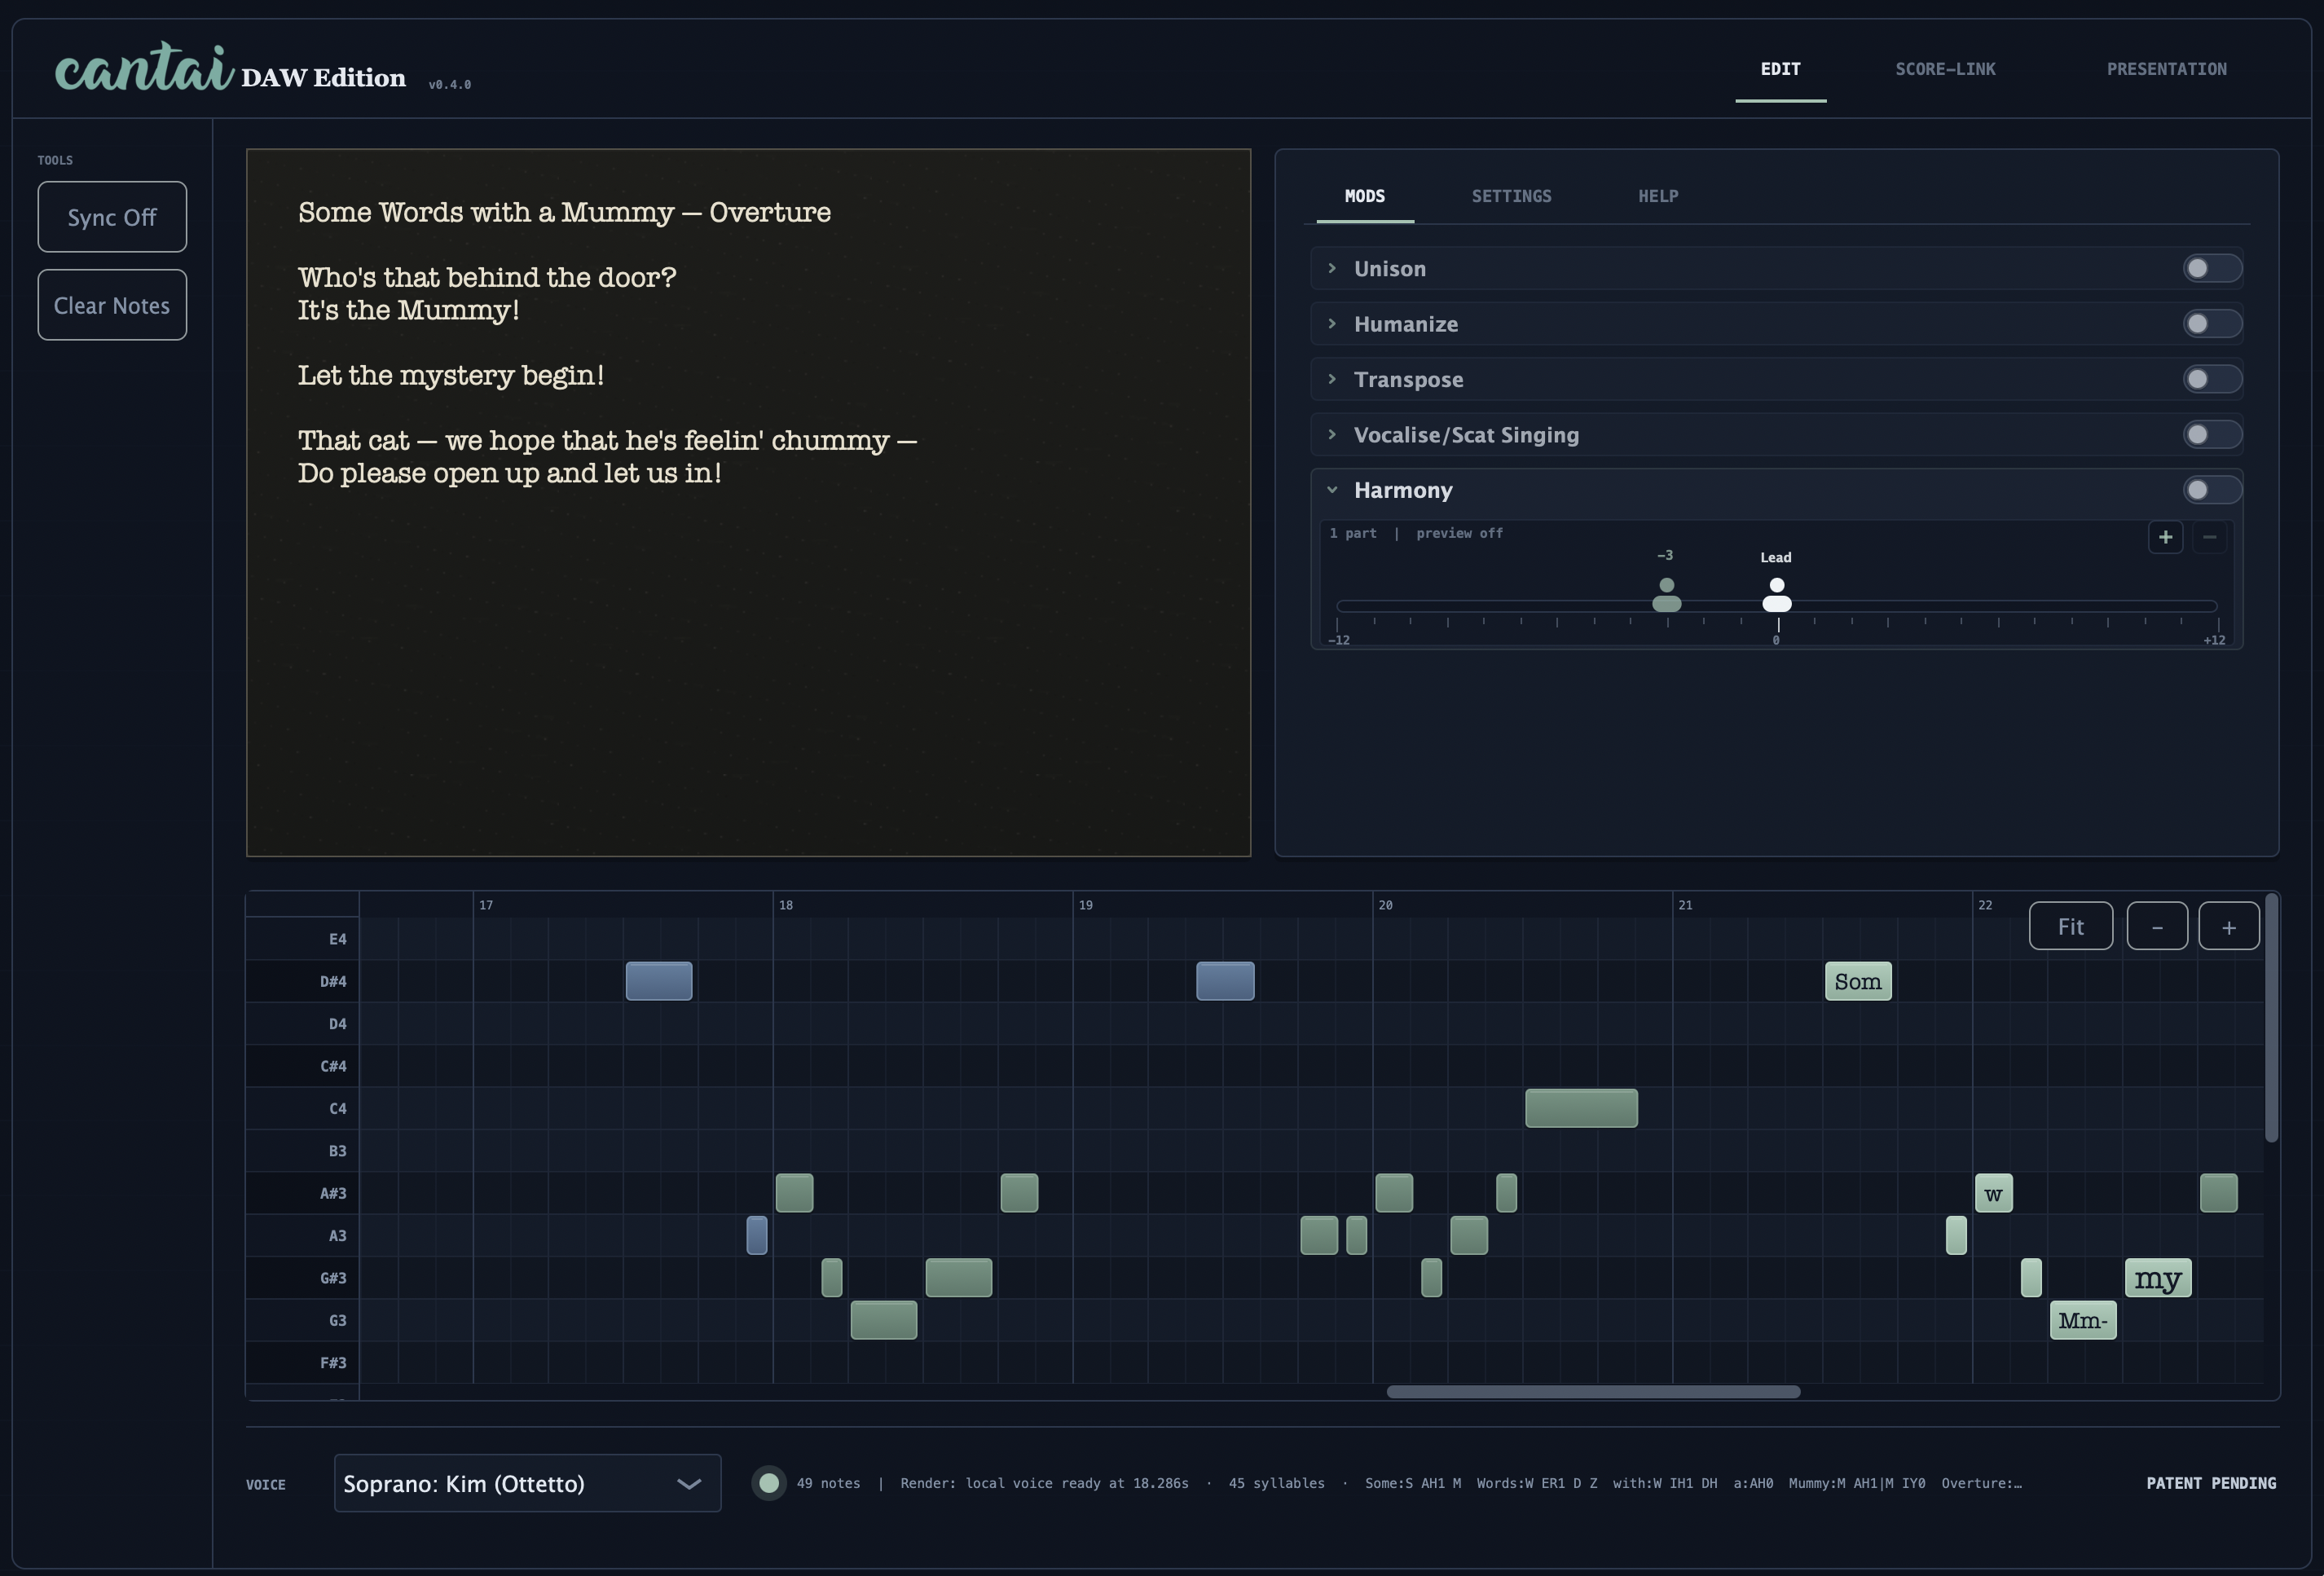2324x1576 pixels.
Task: Open the SCORE-LINK tab
Action: [x=1945, y=69]
